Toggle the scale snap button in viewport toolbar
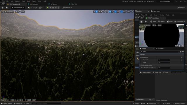Viewport: 187px width, 105px height. click(123, 12)
